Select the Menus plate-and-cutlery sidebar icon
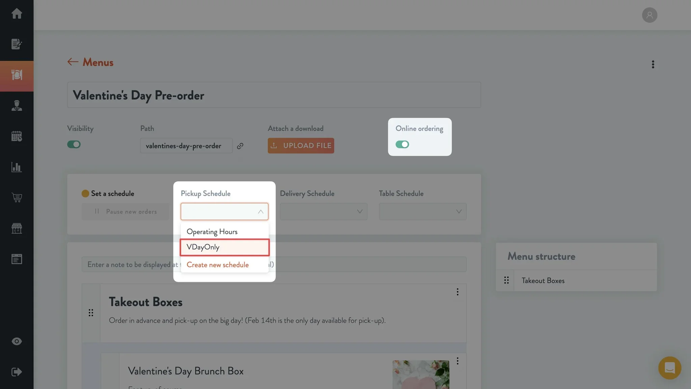 17,75
